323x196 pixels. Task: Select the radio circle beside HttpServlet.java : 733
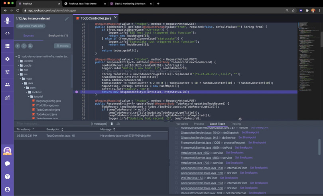click(x=176, y=163)
